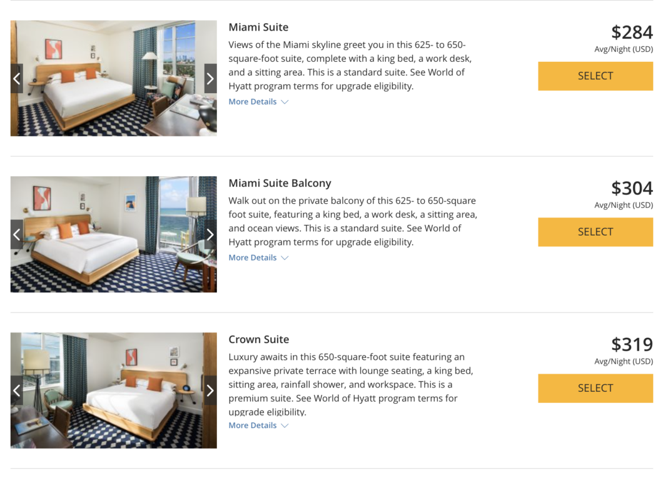
Task: Select the Crown Suite at $319
Action: pyautogui.click(x=595, y=388)
